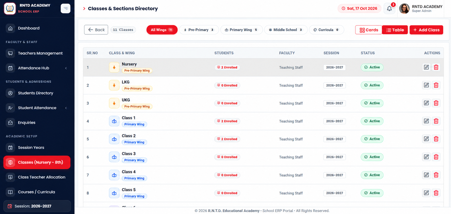
Task: Open Courses / Curricula
Action: [x=37, y=192]
